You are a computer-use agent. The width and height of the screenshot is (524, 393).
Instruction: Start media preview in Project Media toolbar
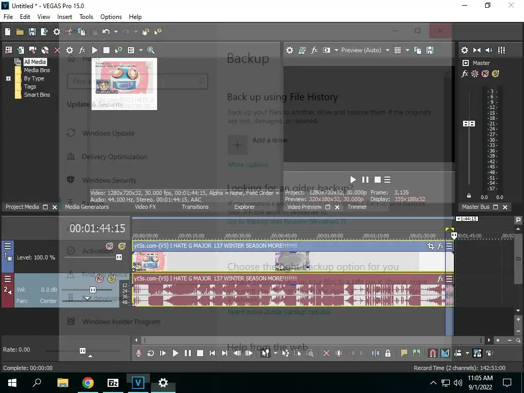pyautogui.click(x=95, y=50)
